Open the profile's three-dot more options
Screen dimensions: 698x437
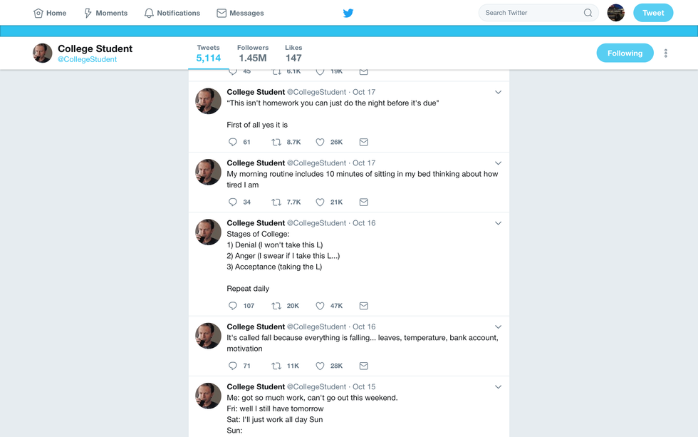pos(666,53)
